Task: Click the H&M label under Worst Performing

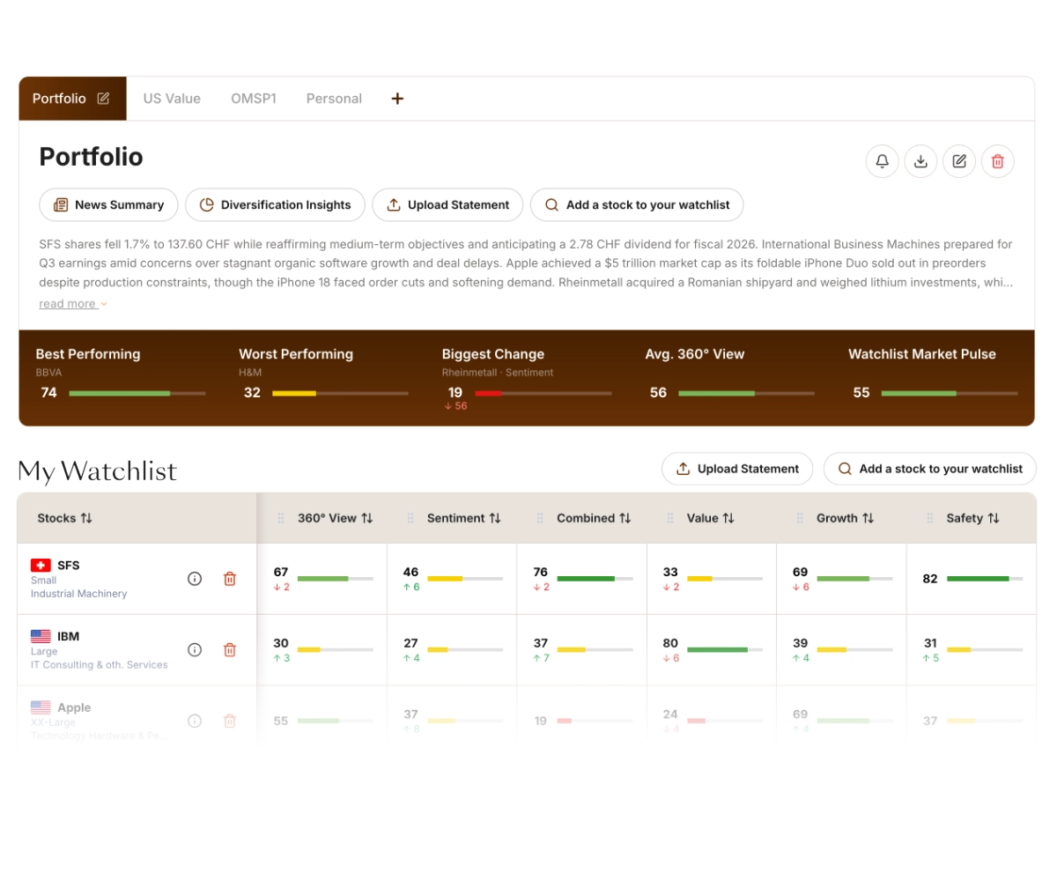Action: click(x=250, y=373)
